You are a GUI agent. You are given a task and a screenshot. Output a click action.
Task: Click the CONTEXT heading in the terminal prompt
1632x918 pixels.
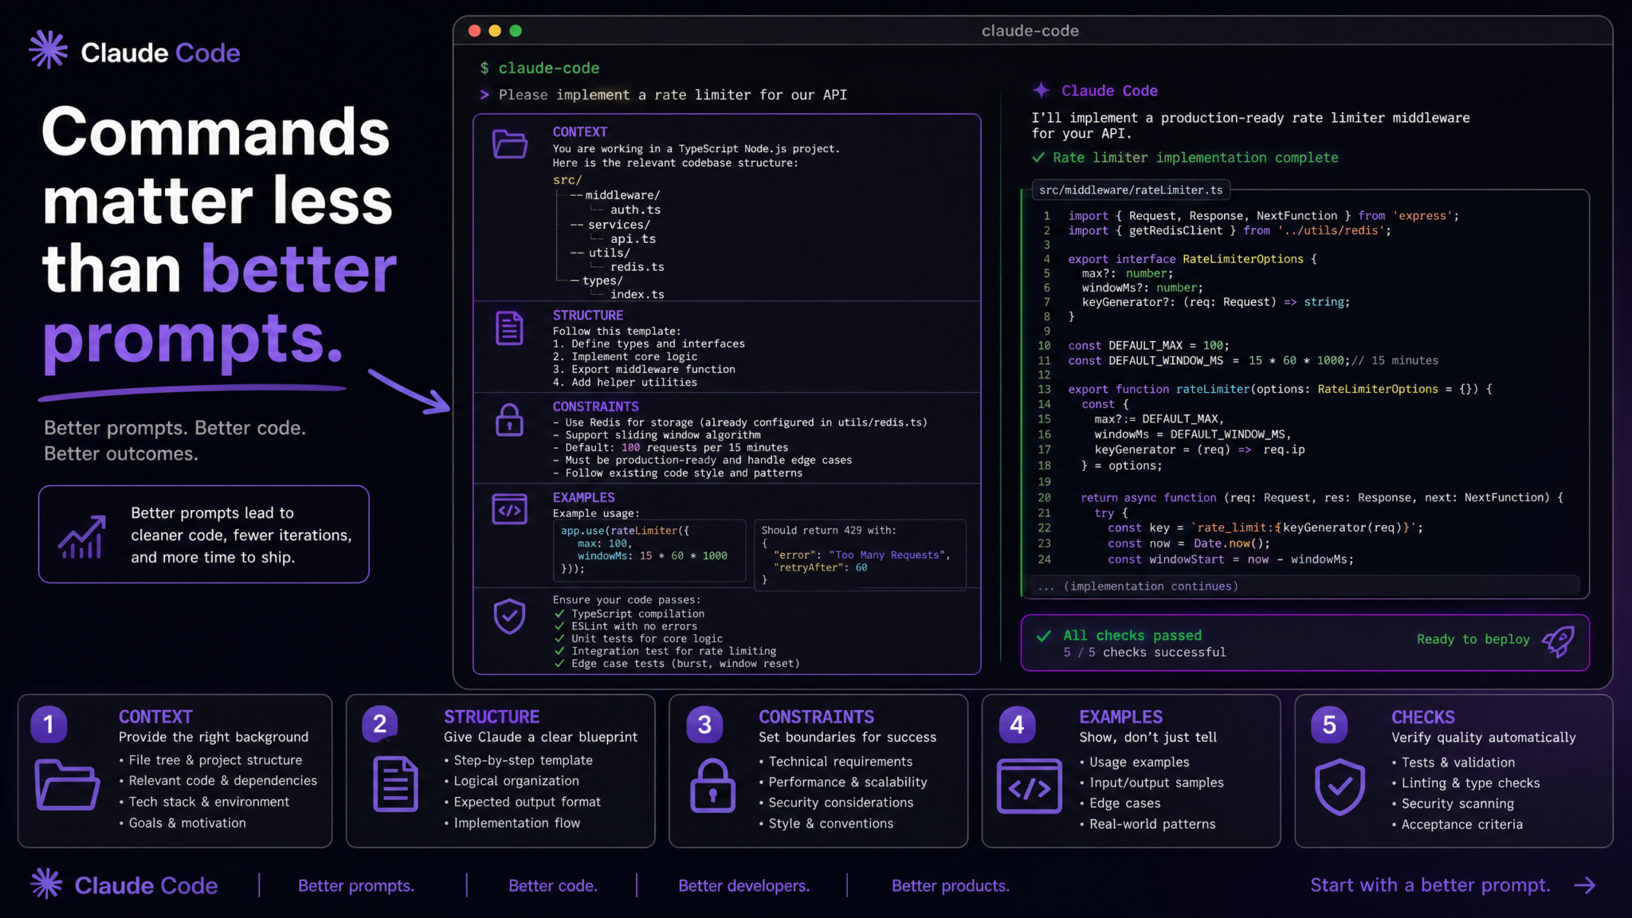[x=579, y=132]
